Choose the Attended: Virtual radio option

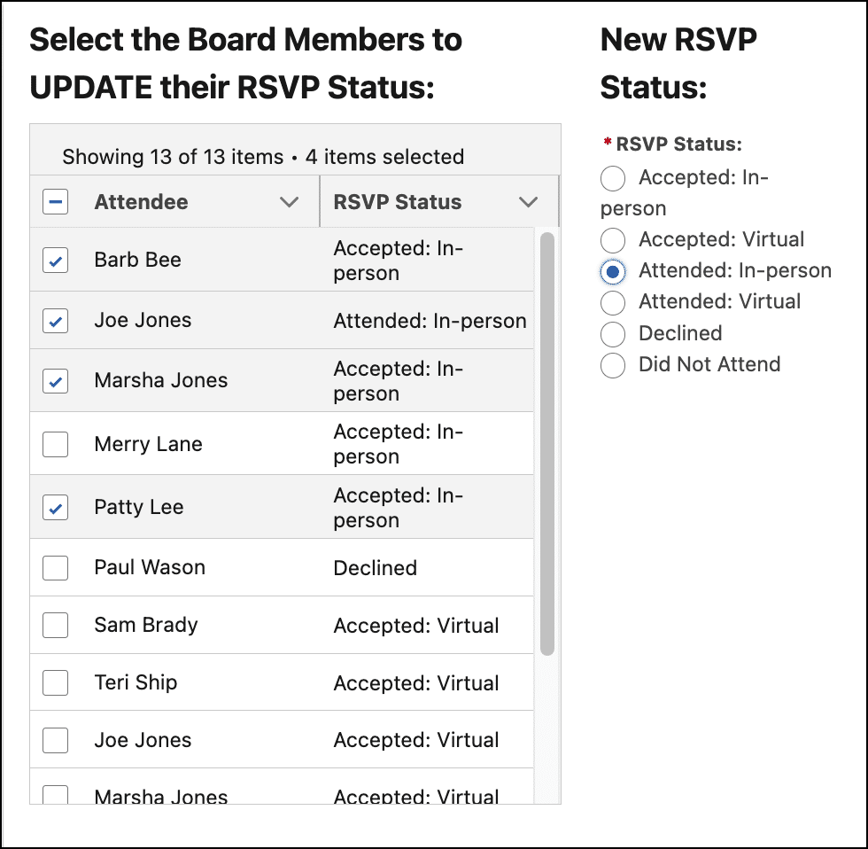[x=613, y=303]
